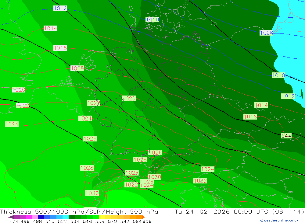305x223 pixels.
Task: Click the 510 legend value
Action: pyautogui.click(x=50, y=221)
